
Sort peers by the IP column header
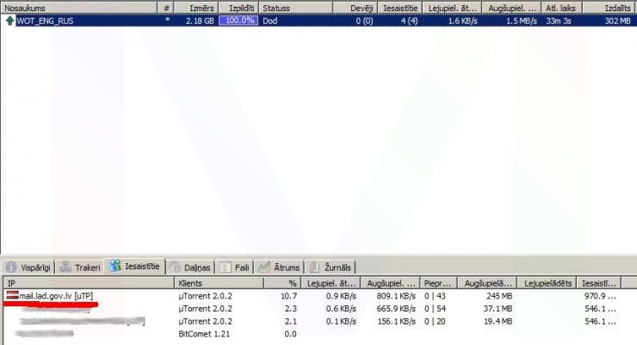point(86,282)
